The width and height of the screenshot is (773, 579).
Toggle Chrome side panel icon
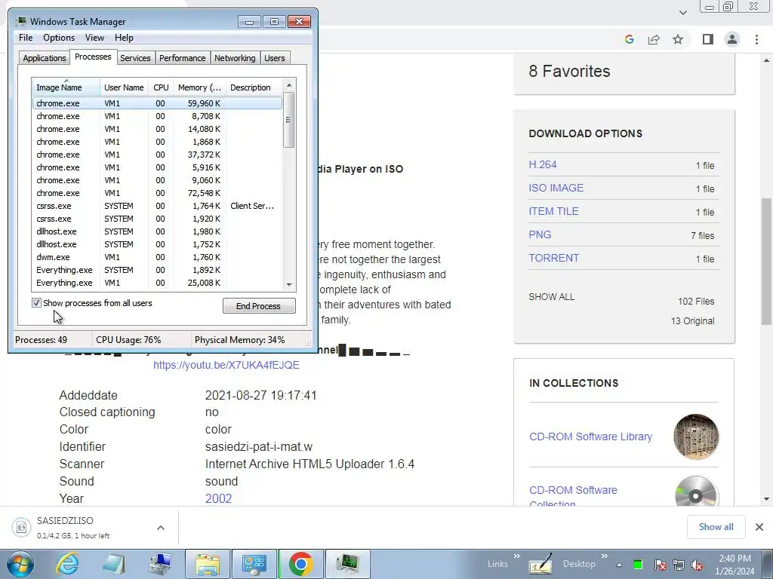pos(708,39)
